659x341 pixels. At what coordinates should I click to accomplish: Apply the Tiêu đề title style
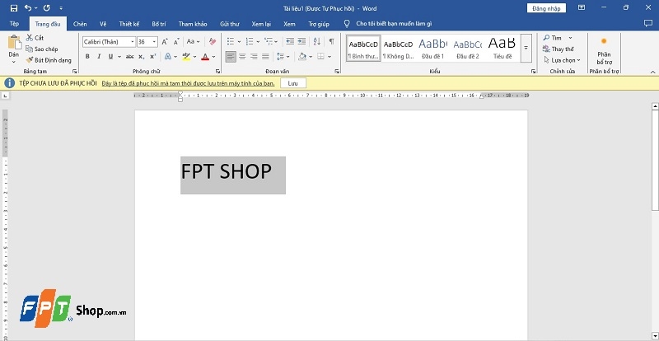point(502,49)
